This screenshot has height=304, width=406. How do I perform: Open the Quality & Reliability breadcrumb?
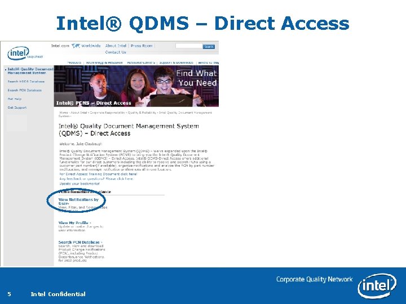click(x=142, y=113)
